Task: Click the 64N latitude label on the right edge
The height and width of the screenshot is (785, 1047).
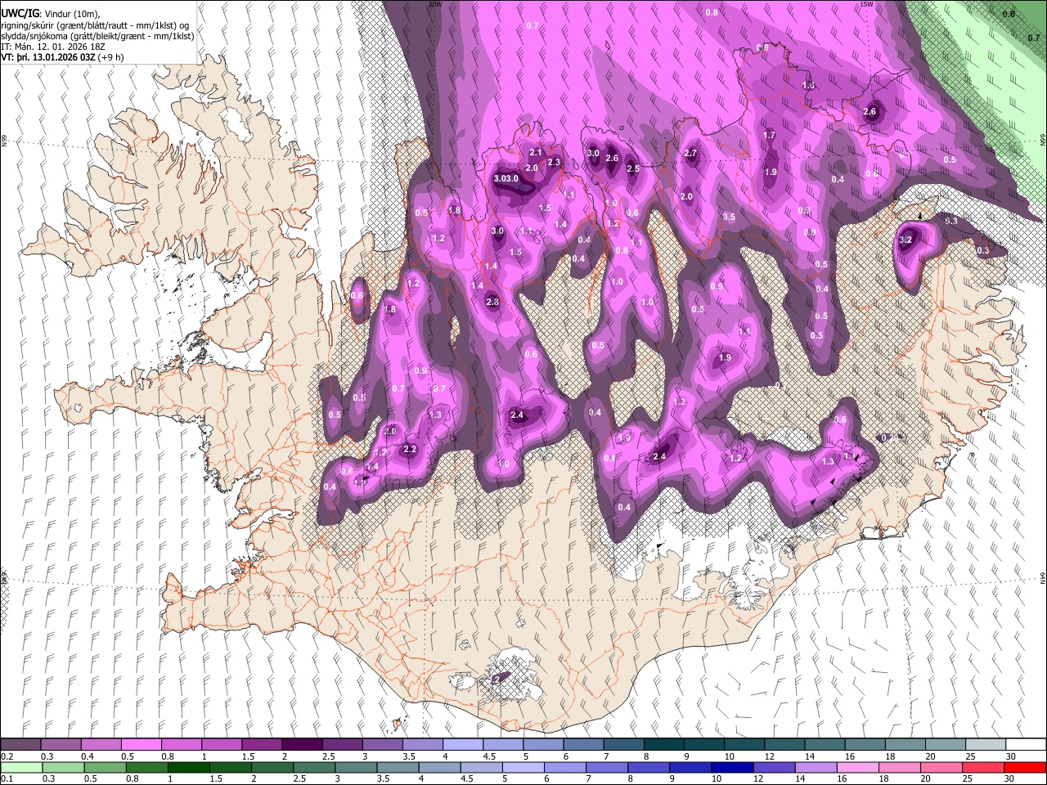Action: click(1043, 577)
